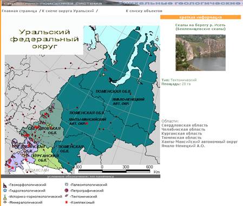Click the Минералогический legend icon
Viewport: 243px width, 206px height.
pyautogui.click(x=5, y=202)
